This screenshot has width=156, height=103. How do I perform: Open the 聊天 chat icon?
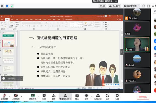click(x=77, y=96)
